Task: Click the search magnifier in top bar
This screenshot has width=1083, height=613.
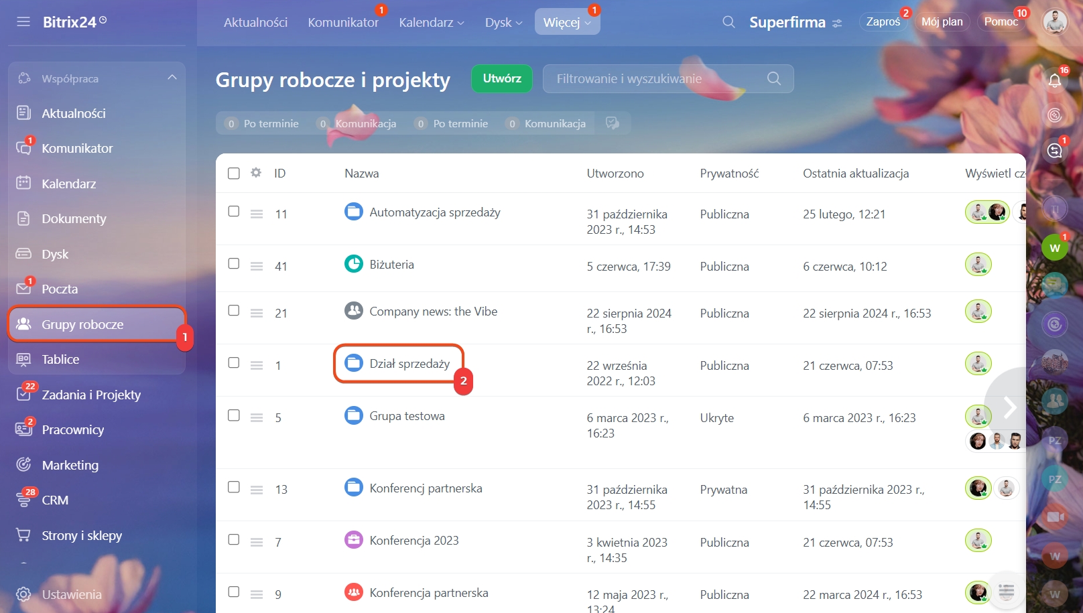Action: (x=728, y=22)
